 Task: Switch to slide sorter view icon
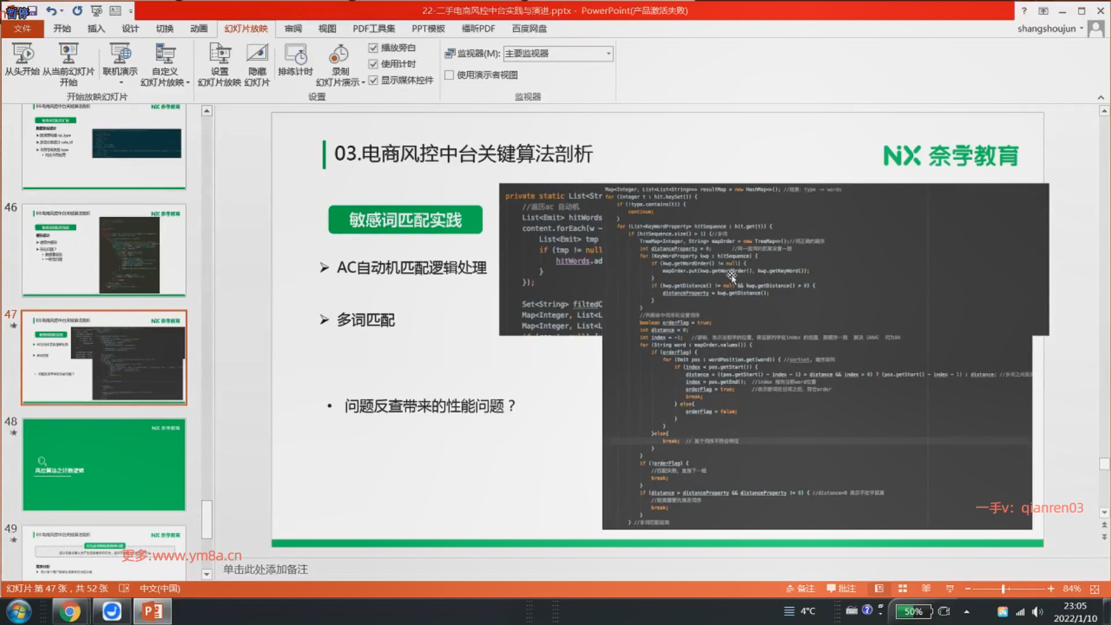click(x=902, y=589)
